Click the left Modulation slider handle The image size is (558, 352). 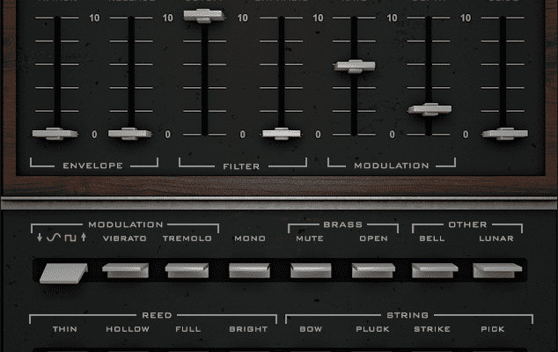coord(354,66)
